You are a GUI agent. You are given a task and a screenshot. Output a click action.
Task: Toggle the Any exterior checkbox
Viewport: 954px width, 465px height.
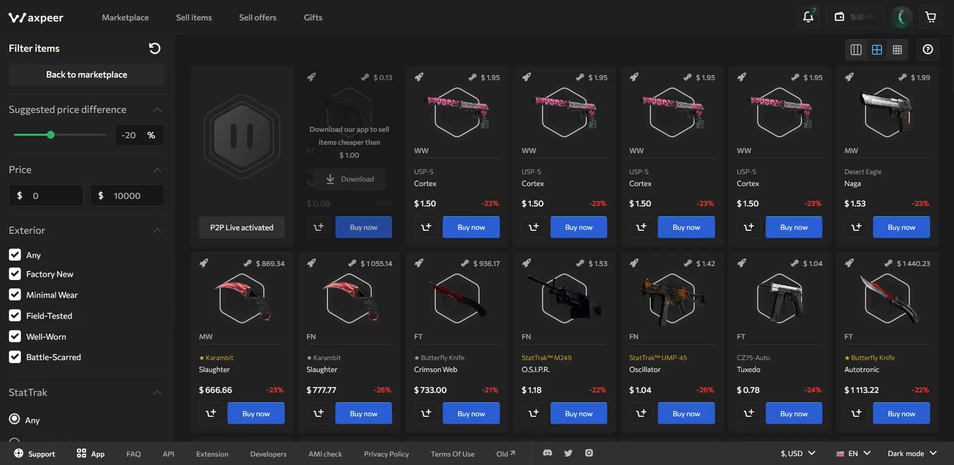(x=15, y=255)
